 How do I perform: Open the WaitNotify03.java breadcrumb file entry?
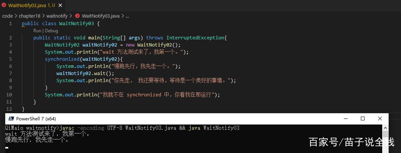point(101,16)
